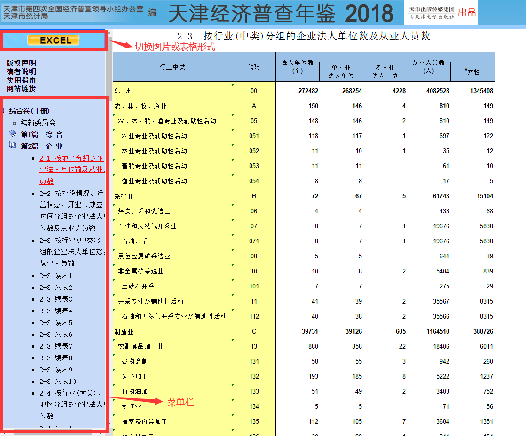The width and height of the screenshot is (526, 436).
Task: Click the #女性 column header
Action: pos(472,72)
